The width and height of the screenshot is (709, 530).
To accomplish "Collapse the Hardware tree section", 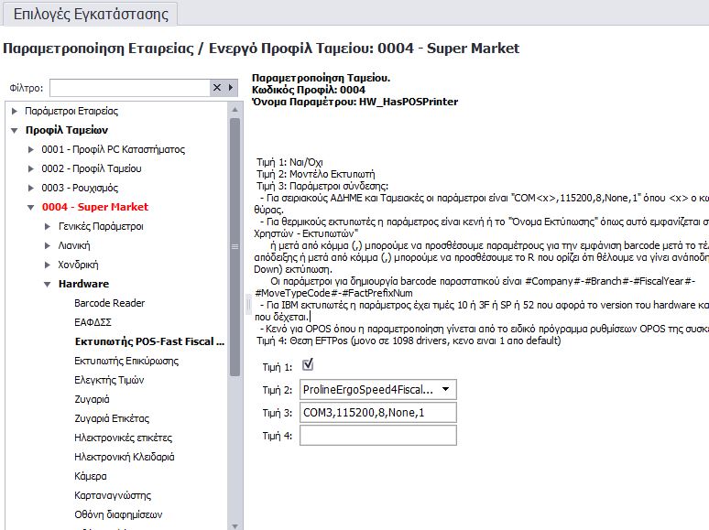I will pos(48,284).
